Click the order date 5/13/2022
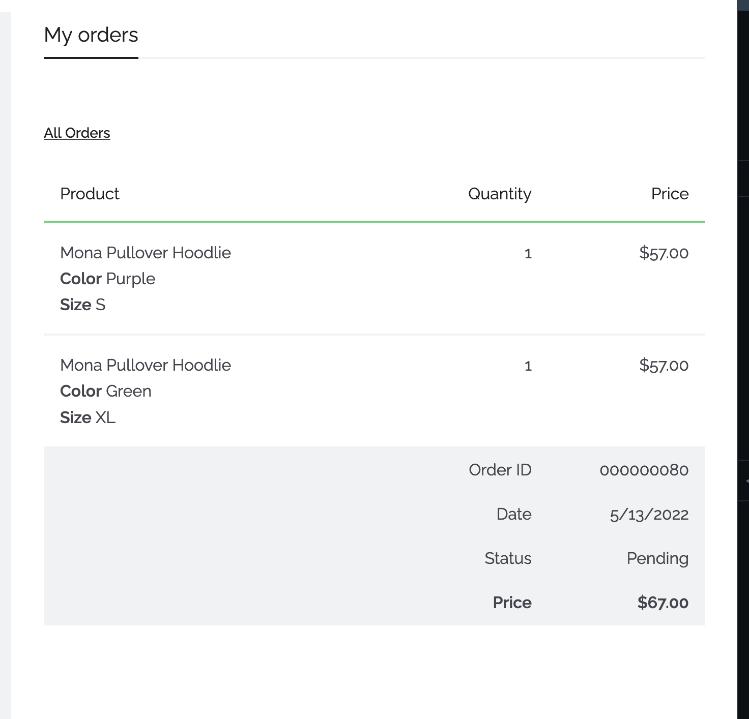 tap(649, 515)
